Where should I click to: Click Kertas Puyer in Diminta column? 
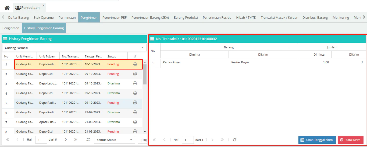click(172, 62)
